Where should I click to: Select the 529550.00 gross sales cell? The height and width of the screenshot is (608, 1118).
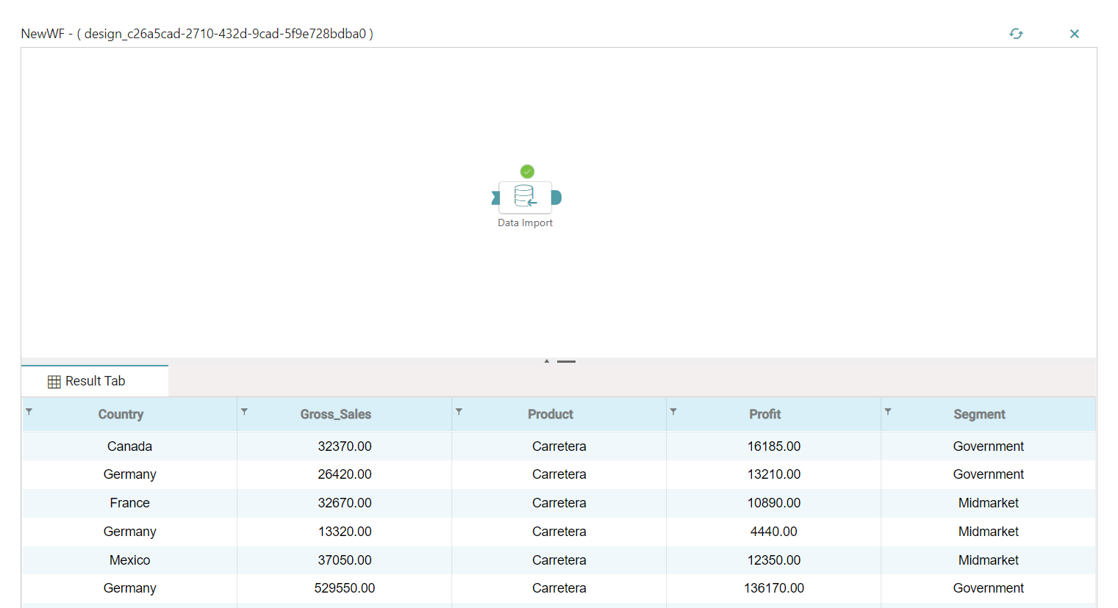coord(344,588)
